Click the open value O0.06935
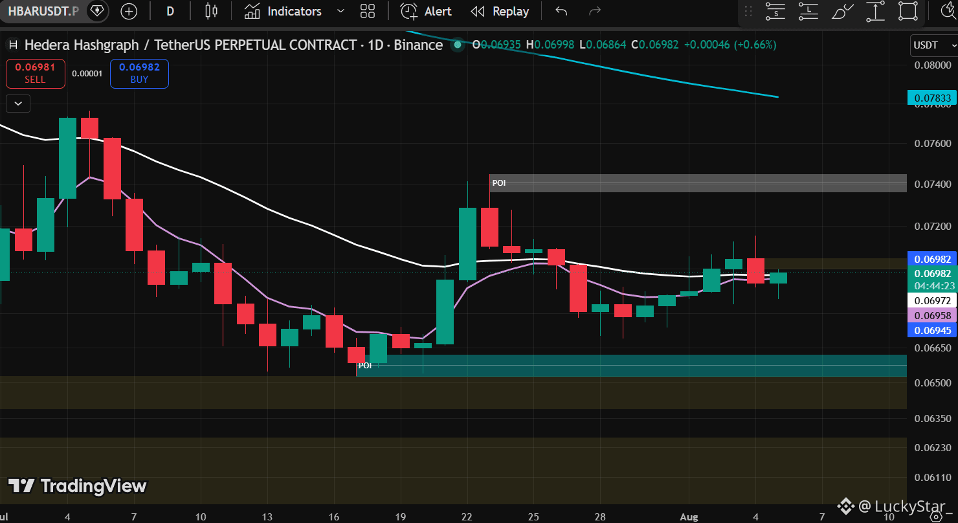The image size is (958, 523). pos(496,45)
